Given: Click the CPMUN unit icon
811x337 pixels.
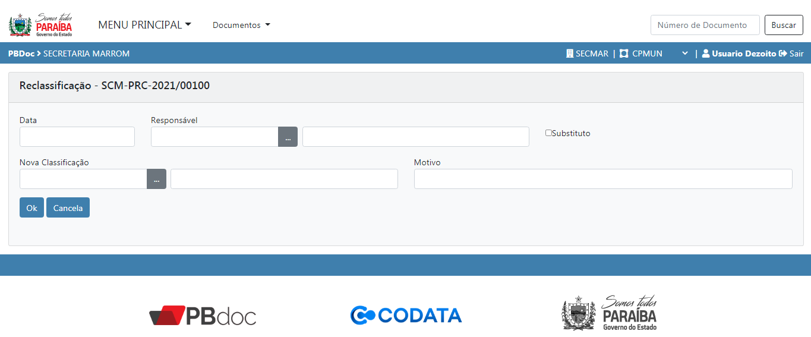Looking at the screenshot, I should click(624, 53).
